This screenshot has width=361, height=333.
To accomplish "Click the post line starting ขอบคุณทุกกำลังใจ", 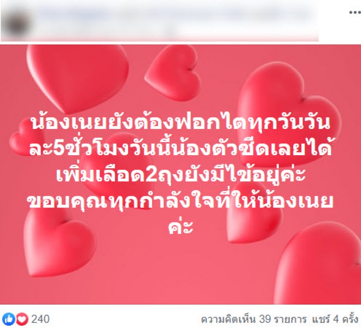I will [180, 201].
